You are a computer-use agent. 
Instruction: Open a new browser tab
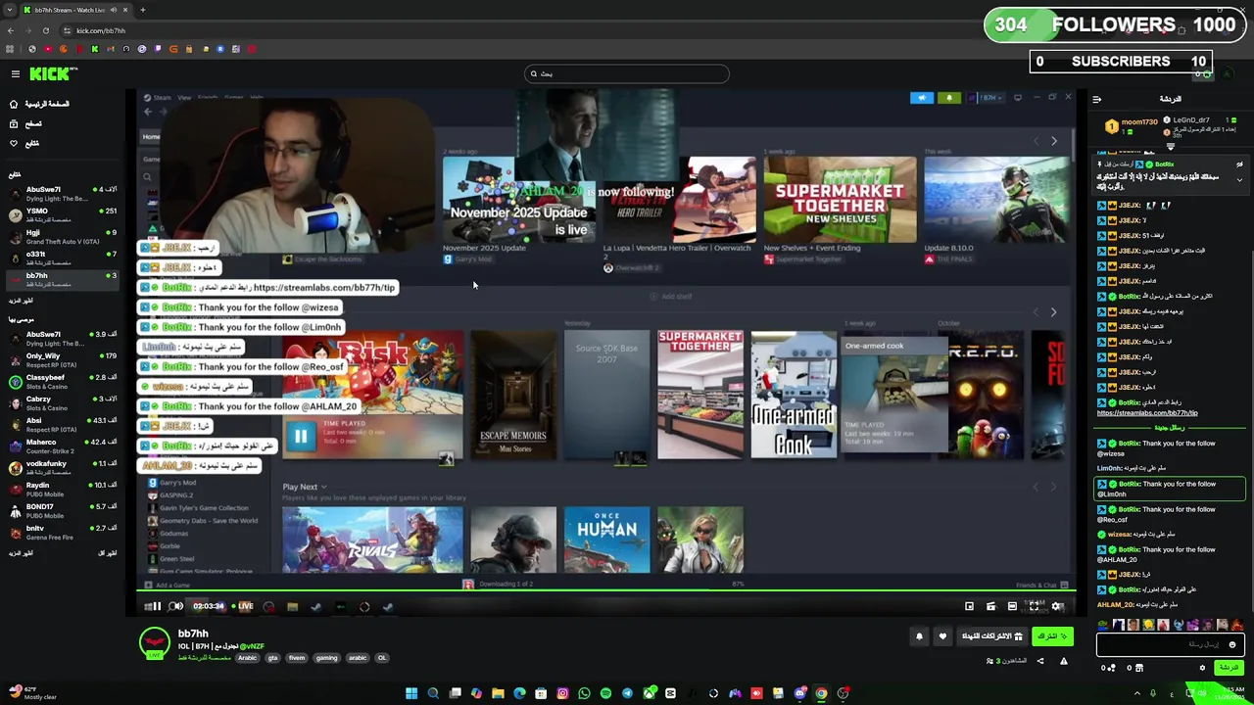pos(142,10)
